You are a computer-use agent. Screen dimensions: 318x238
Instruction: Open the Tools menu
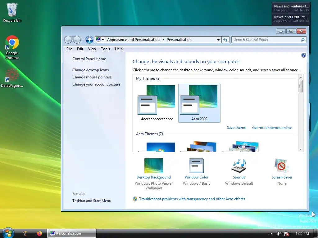pyautogui.click(x=105, y=49)
